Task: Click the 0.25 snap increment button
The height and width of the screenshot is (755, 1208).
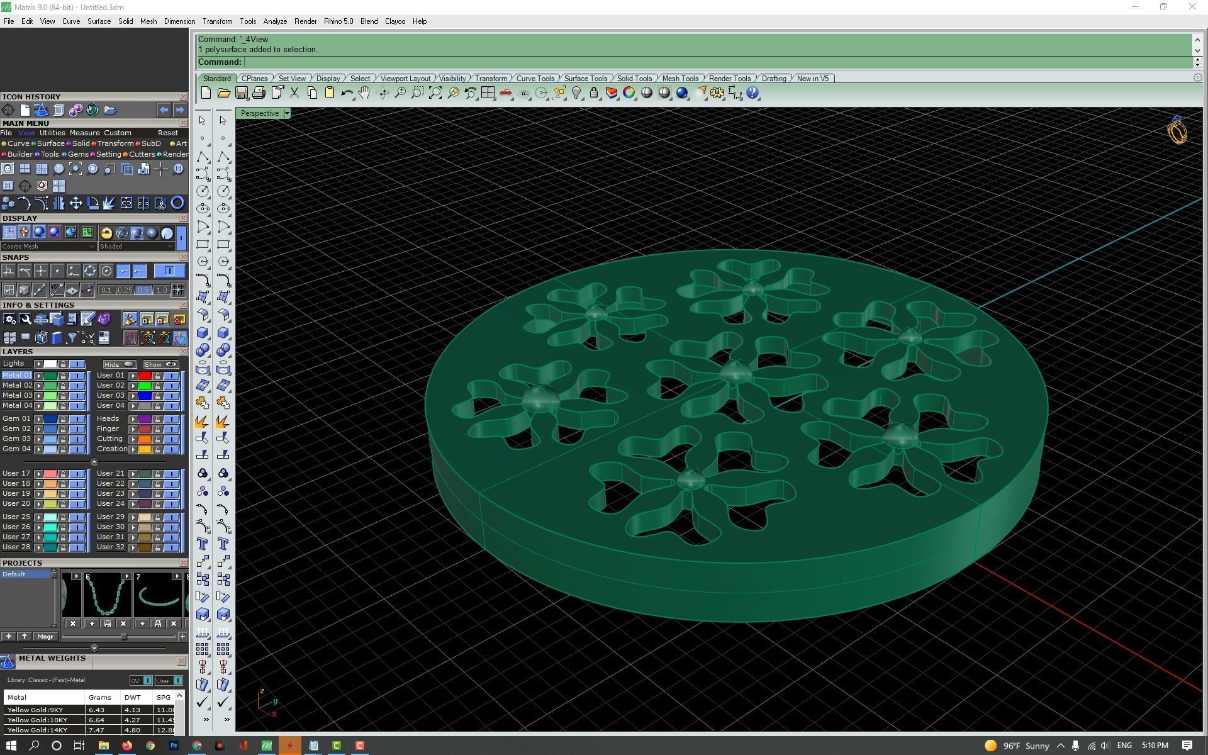Action: pos(125,290)
